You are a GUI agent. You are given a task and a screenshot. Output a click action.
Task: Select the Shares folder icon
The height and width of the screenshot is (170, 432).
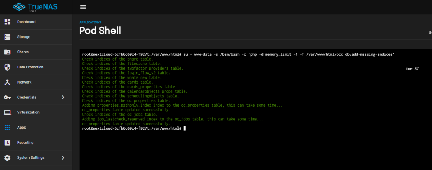7,52
